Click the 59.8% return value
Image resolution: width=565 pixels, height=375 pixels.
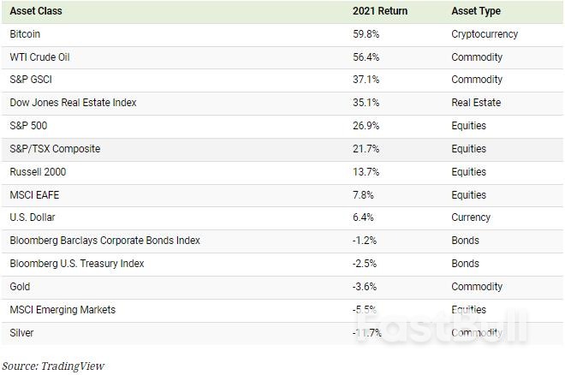365,34
